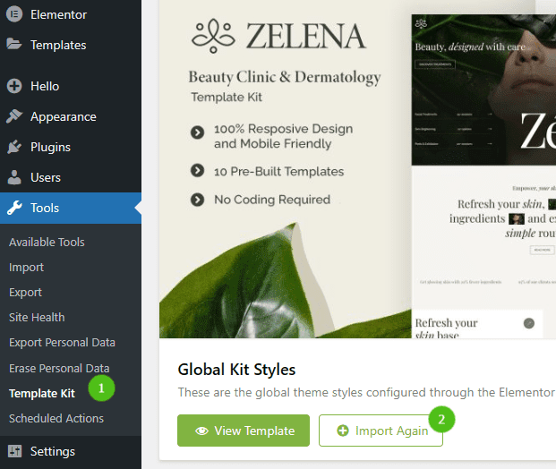Click the Users person icon
556x469 pixels.
click(14, 177)
